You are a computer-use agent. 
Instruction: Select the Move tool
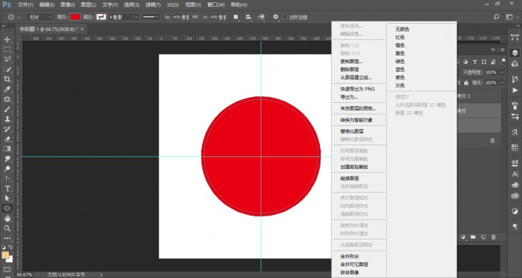click(x=7, y=40)
